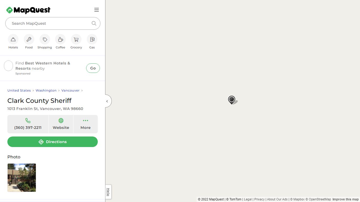Click Improve this map link
Viewport: 360px width, 202px height.
(x=346, y=199)
